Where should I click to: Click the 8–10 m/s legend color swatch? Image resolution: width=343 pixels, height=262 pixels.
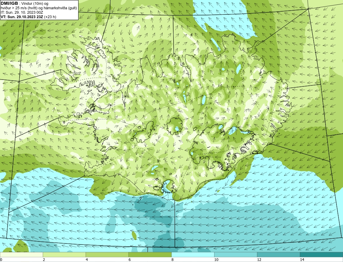point(193,255)
